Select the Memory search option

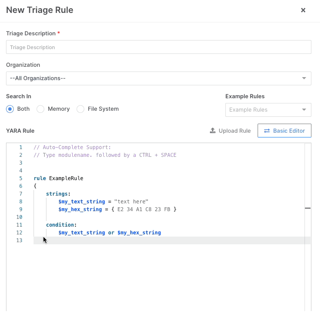[x=41, y=109]
